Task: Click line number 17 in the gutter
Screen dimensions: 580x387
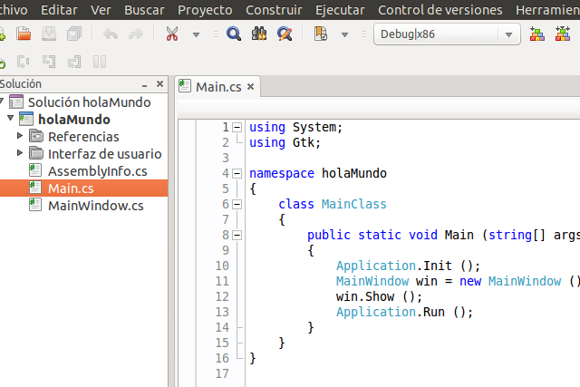Action: click(x=222, y=373)
